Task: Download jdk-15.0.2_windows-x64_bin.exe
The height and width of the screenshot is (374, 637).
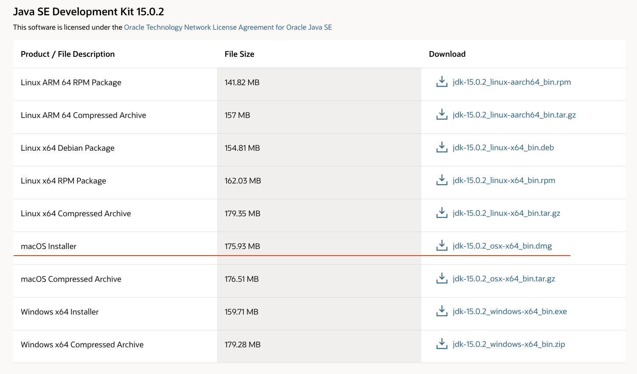Action: 510,312
